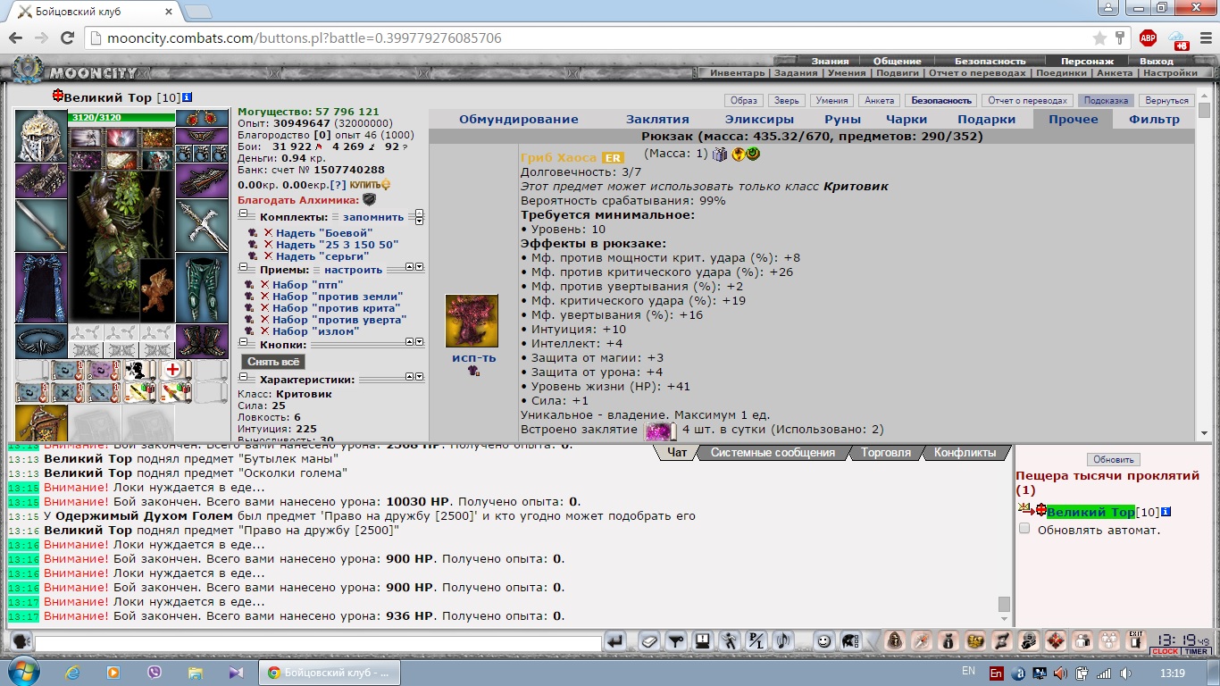Click the Вернуться button
Screen dimensions: 1220x686
[x=1167, y=101]
